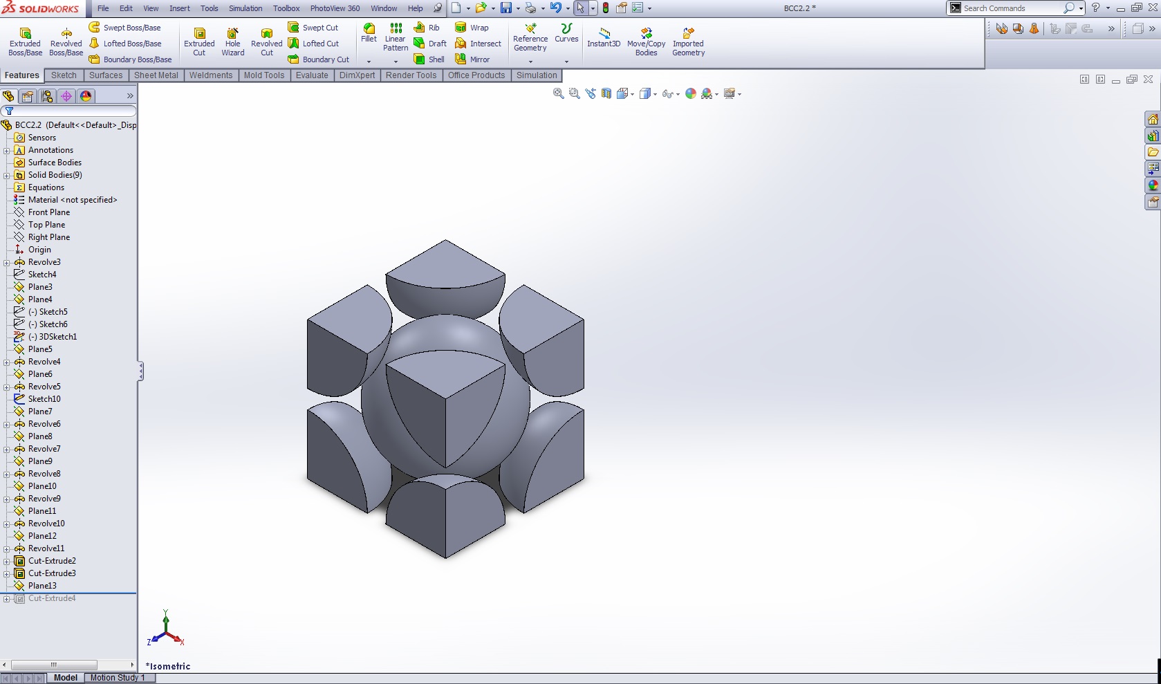This screenshot has height=684, width=1161.
Task: Activate the Zoom to Fit icon
Action: point(558,93)
